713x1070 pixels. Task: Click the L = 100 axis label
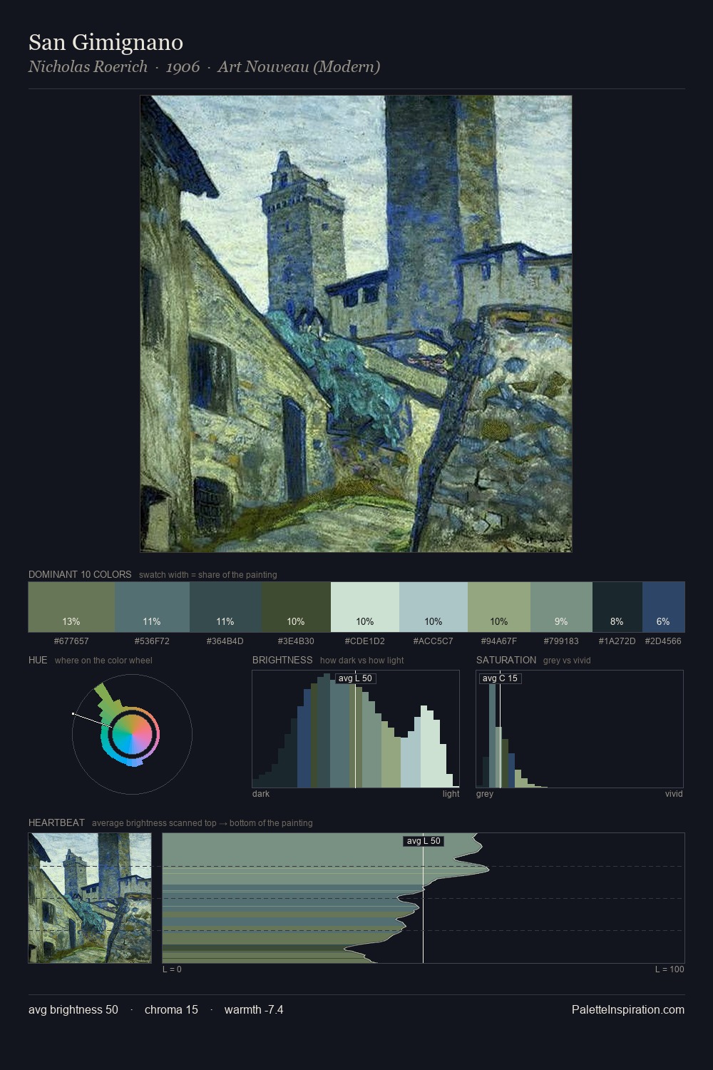point(670,969)
